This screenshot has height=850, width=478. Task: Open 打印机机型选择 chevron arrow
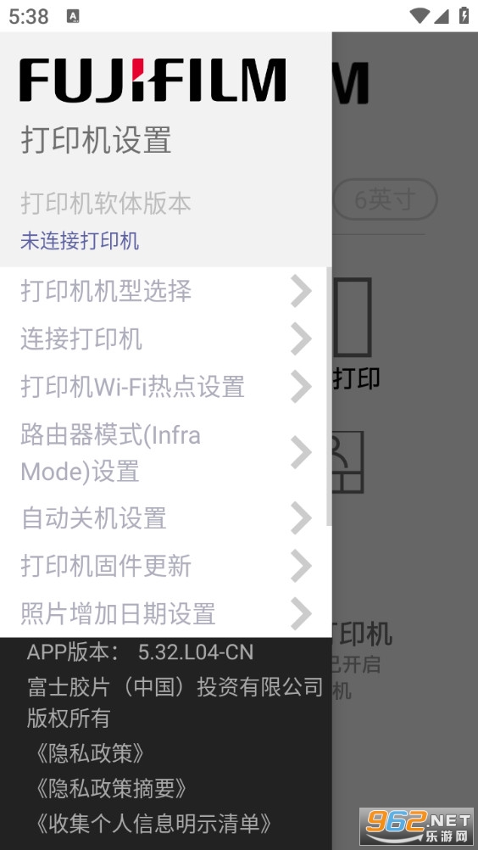pyautogui.click(x=301, y=291)
